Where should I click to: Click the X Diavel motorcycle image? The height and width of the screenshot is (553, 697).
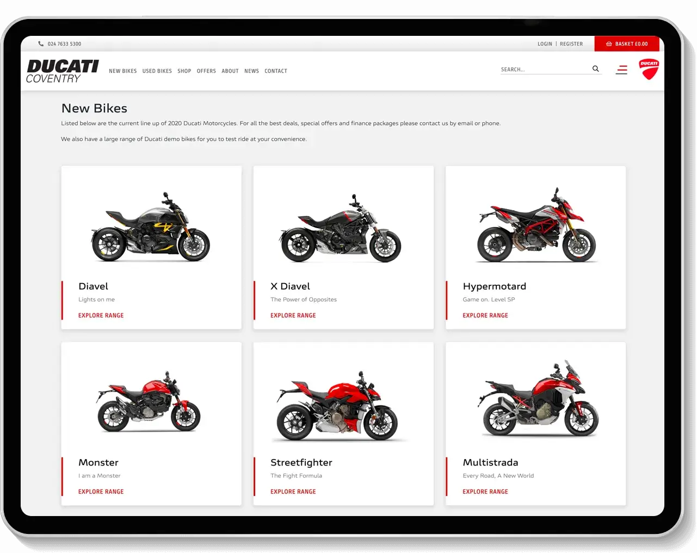342,228
